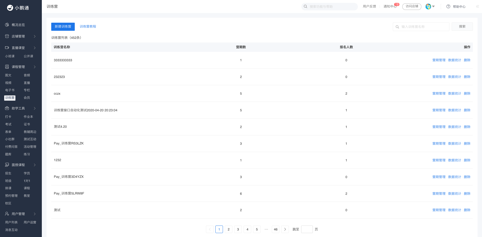Click the notification badge 19

pos(397,4)
